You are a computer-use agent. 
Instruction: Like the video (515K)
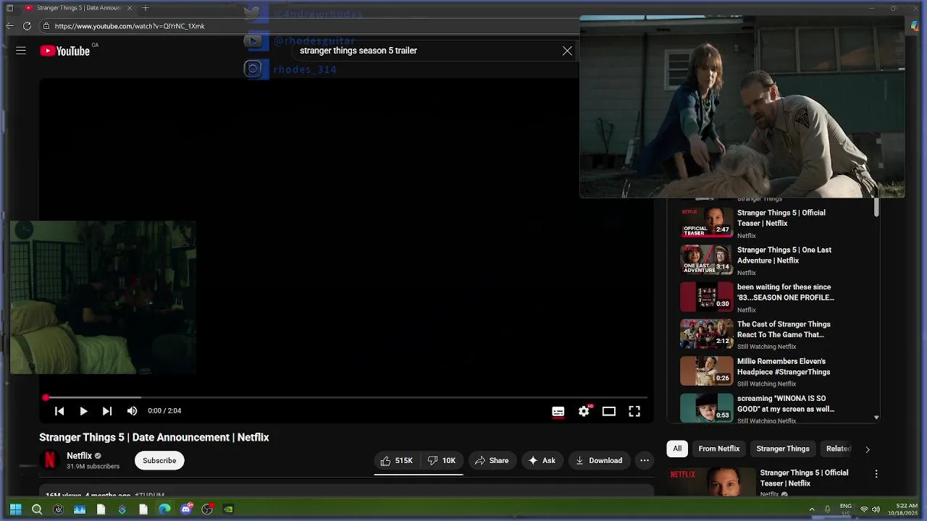click(396, 460)
